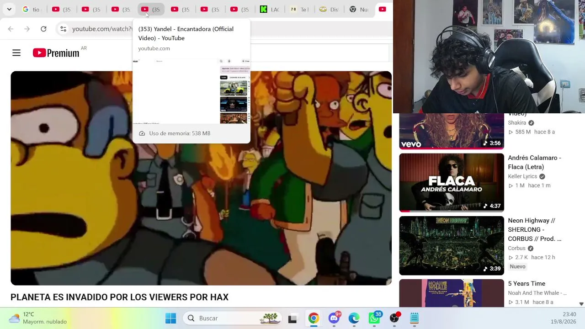585x329 pixels.
Task: Open 'Neon Highway // SHERLONG - CORBUS' title
Action: 534,229
